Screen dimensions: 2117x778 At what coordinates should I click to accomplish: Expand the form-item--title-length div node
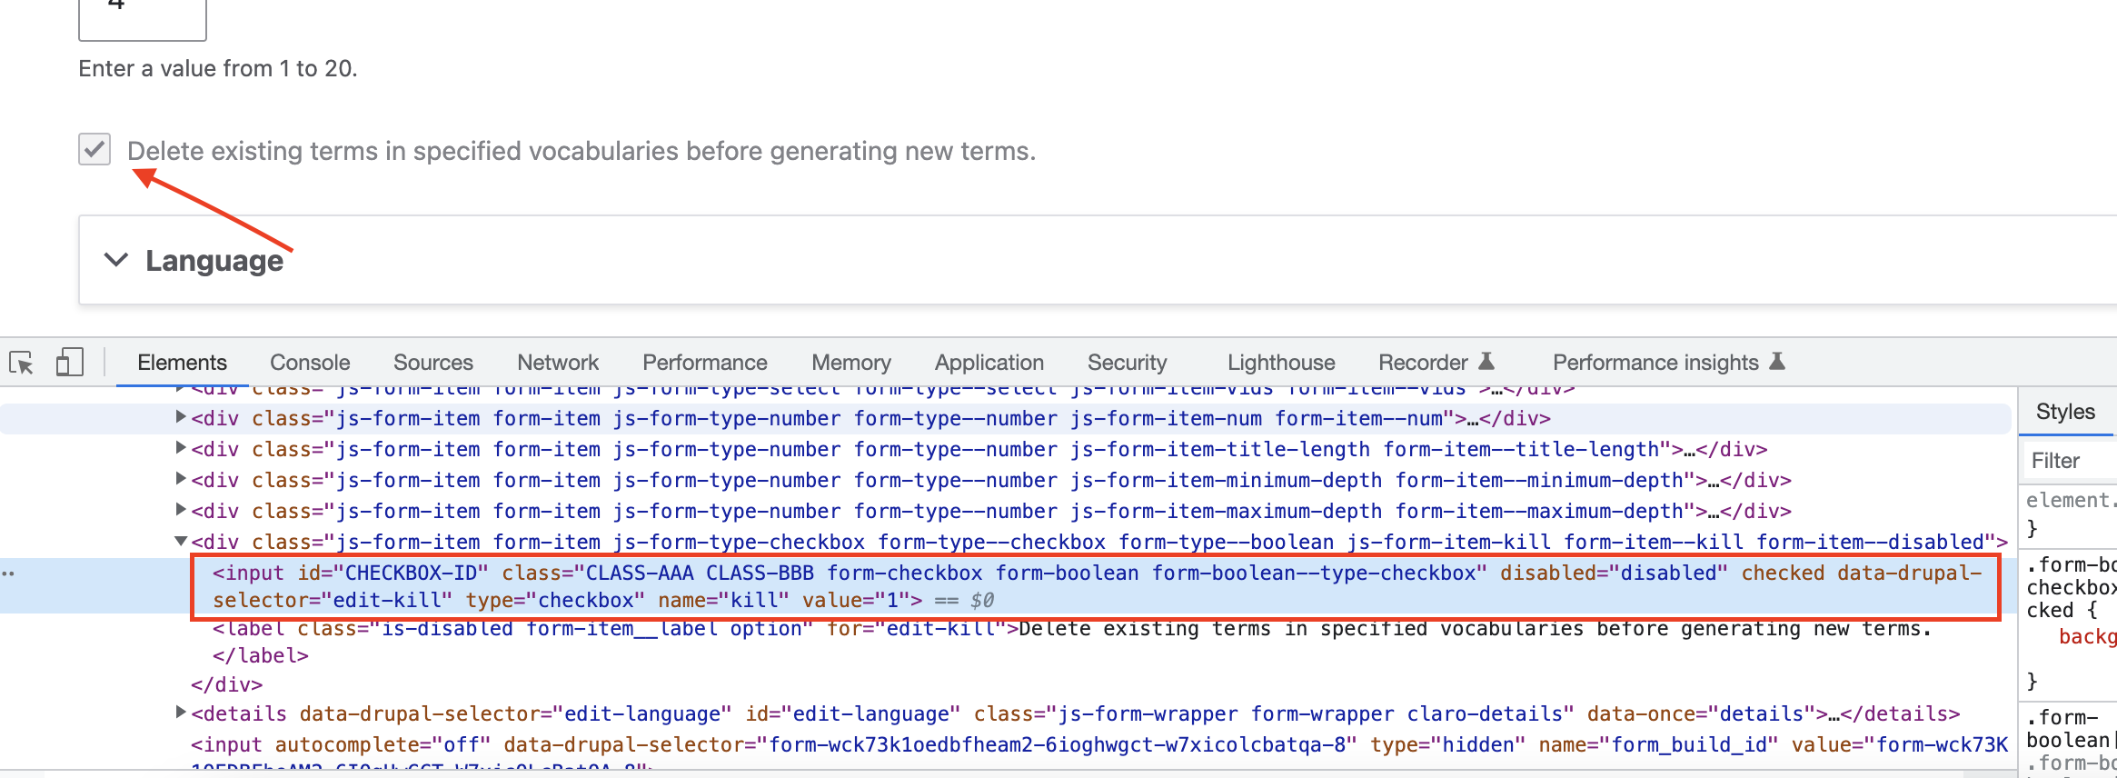181,449
